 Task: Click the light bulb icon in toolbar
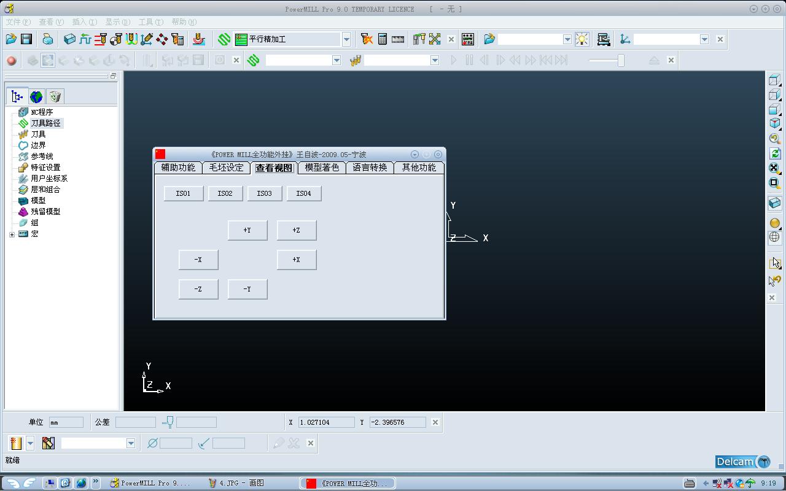582,39
